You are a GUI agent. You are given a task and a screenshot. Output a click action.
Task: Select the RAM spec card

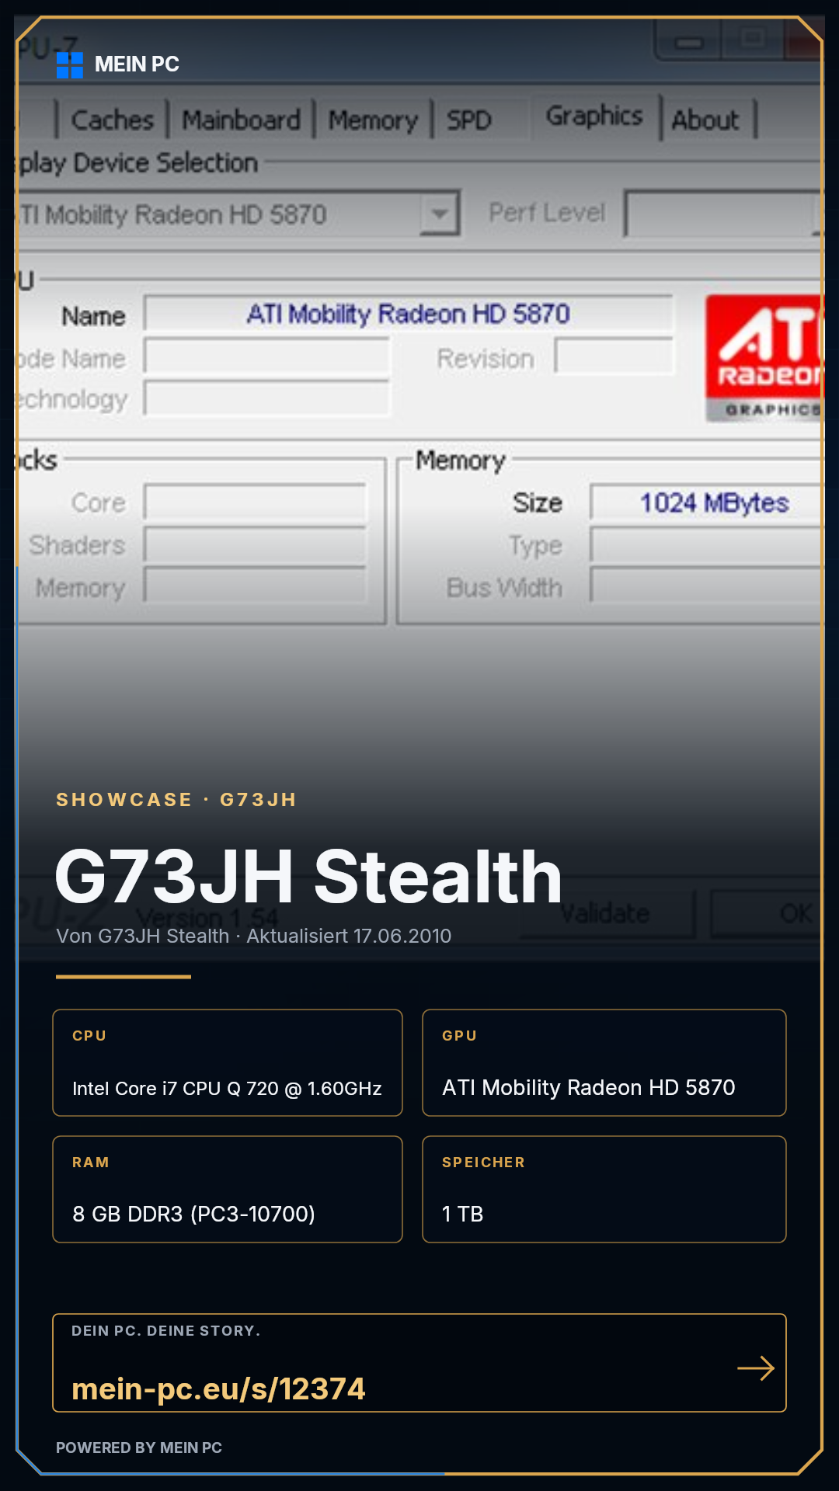coord(228,1190)
